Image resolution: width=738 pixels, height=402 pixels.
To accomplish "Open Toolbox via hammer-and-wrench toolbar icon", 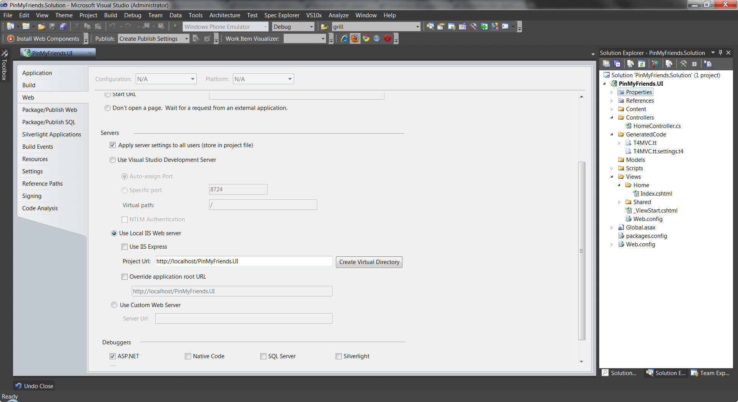I will point(474,27).
